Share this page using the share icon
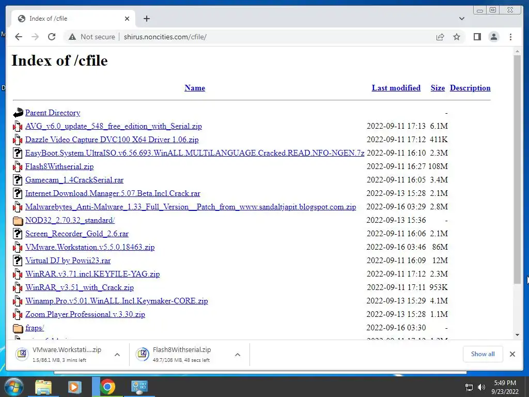This screenshot has width=529, height=397. click(x=440, y=37)
